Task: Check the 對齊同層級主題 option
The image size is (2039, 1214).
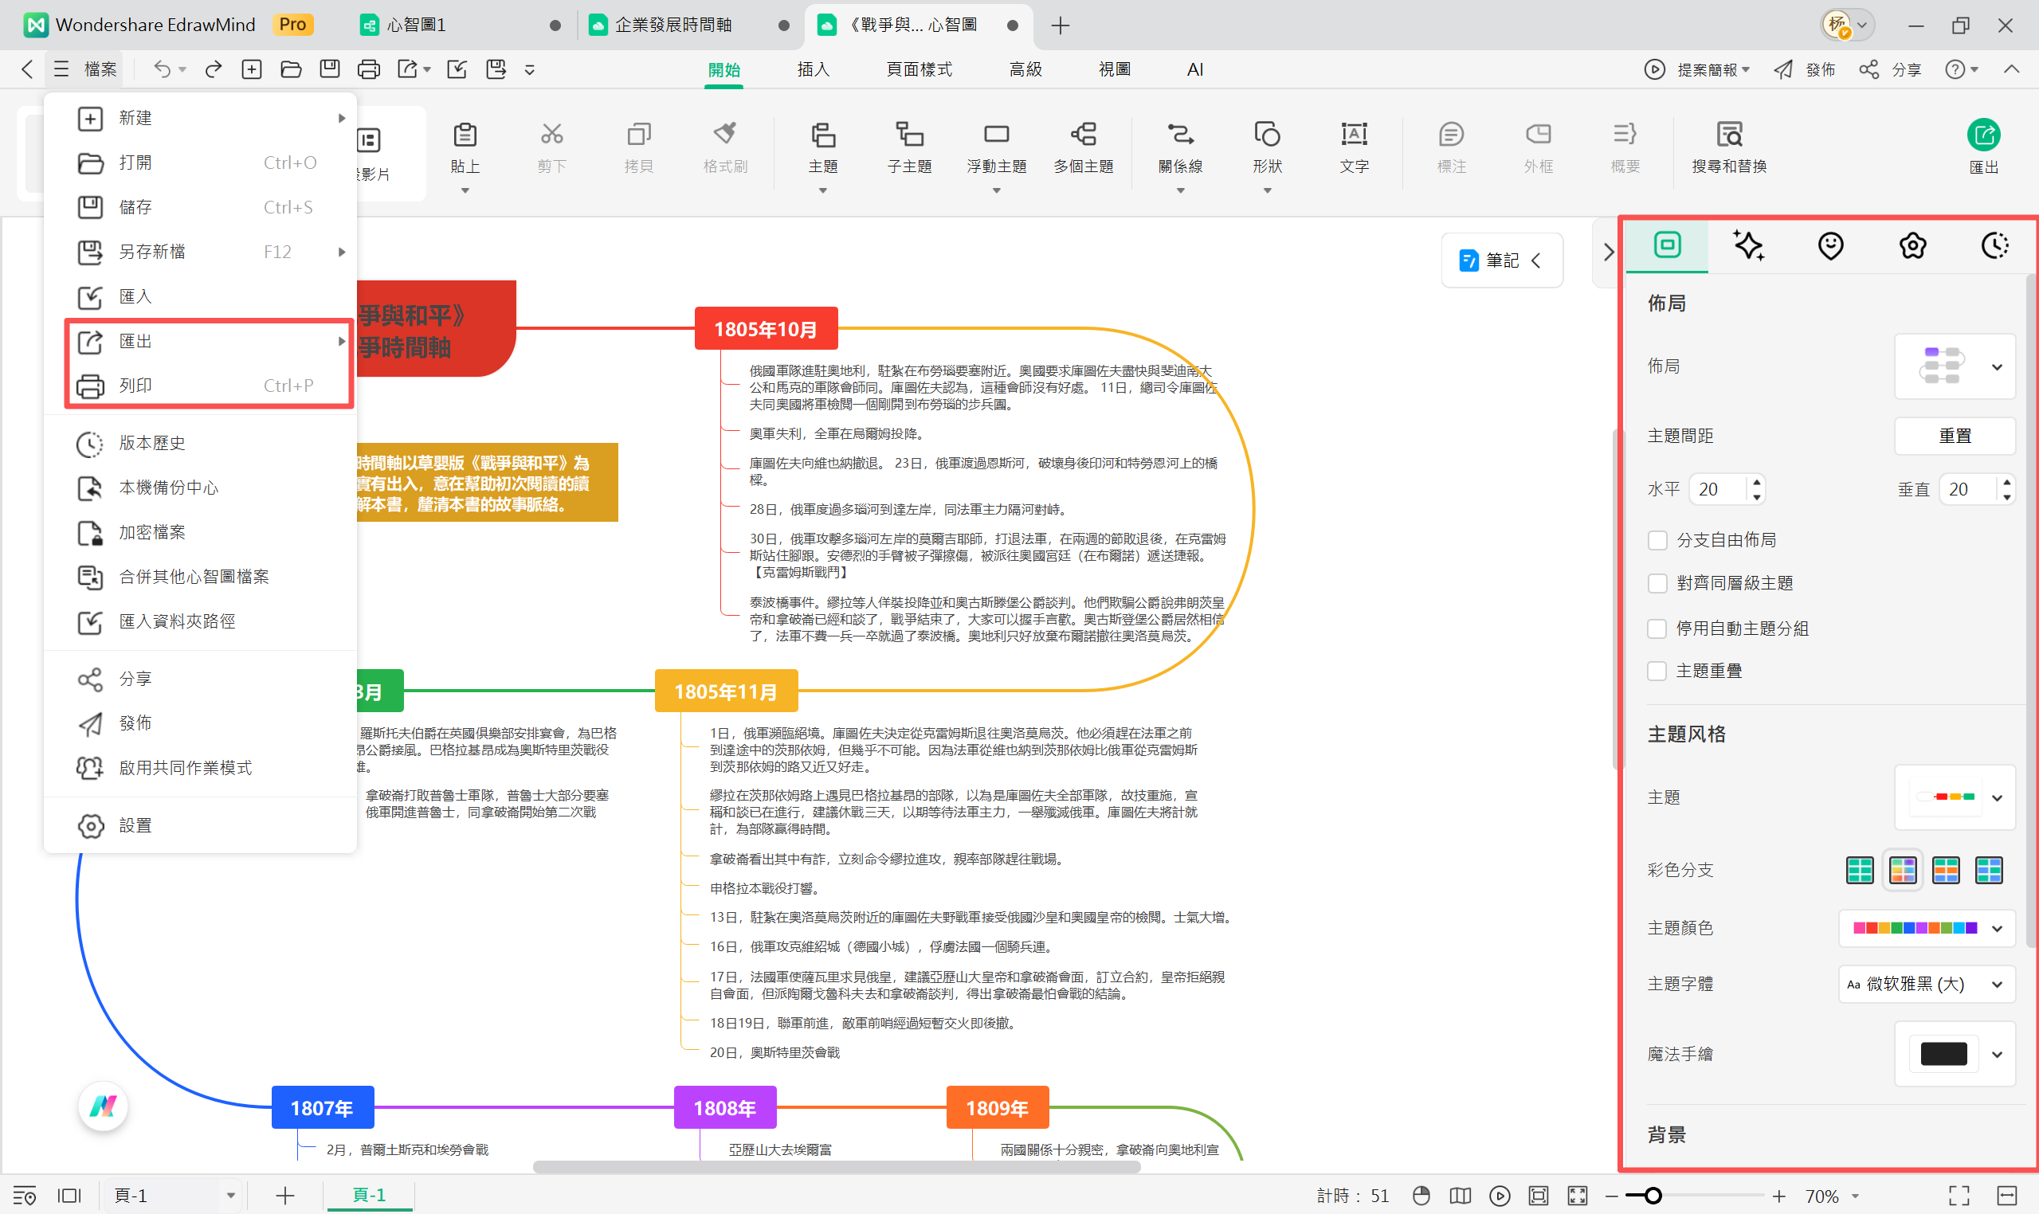Action: (1657, 583)
